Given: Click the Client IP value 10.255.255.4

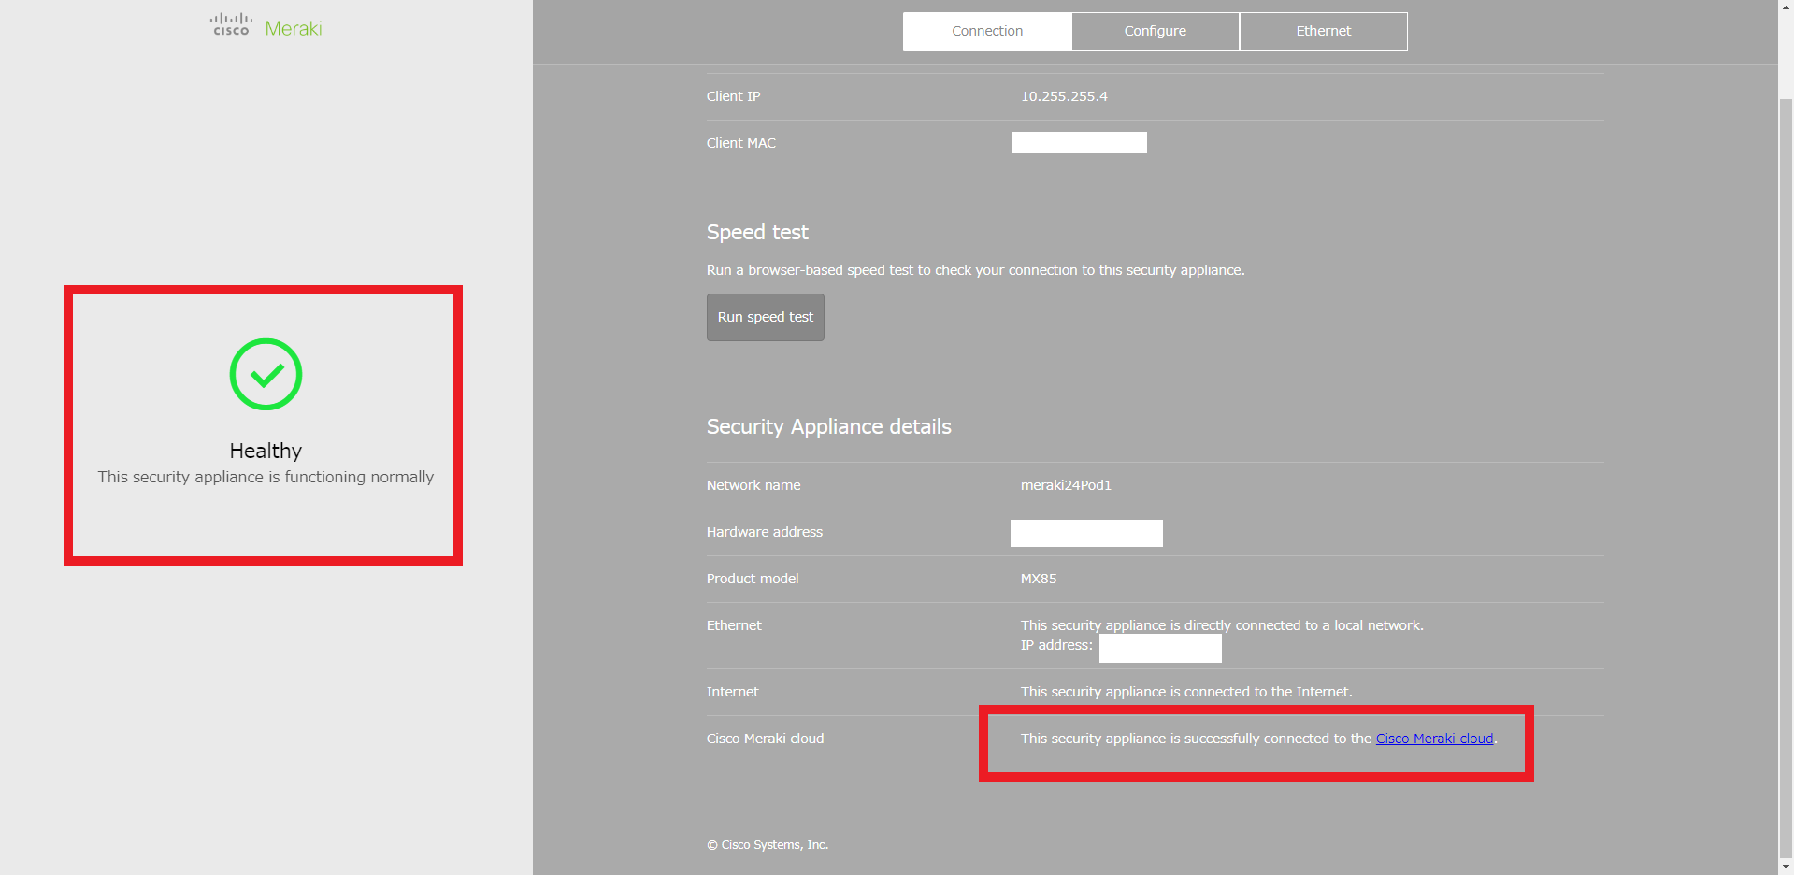Looking at the screenshot, I should click(x=1064, y=95).
